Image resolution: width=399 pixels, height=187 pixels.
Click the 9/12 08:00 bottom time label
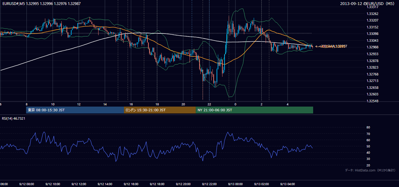[27, 184]
